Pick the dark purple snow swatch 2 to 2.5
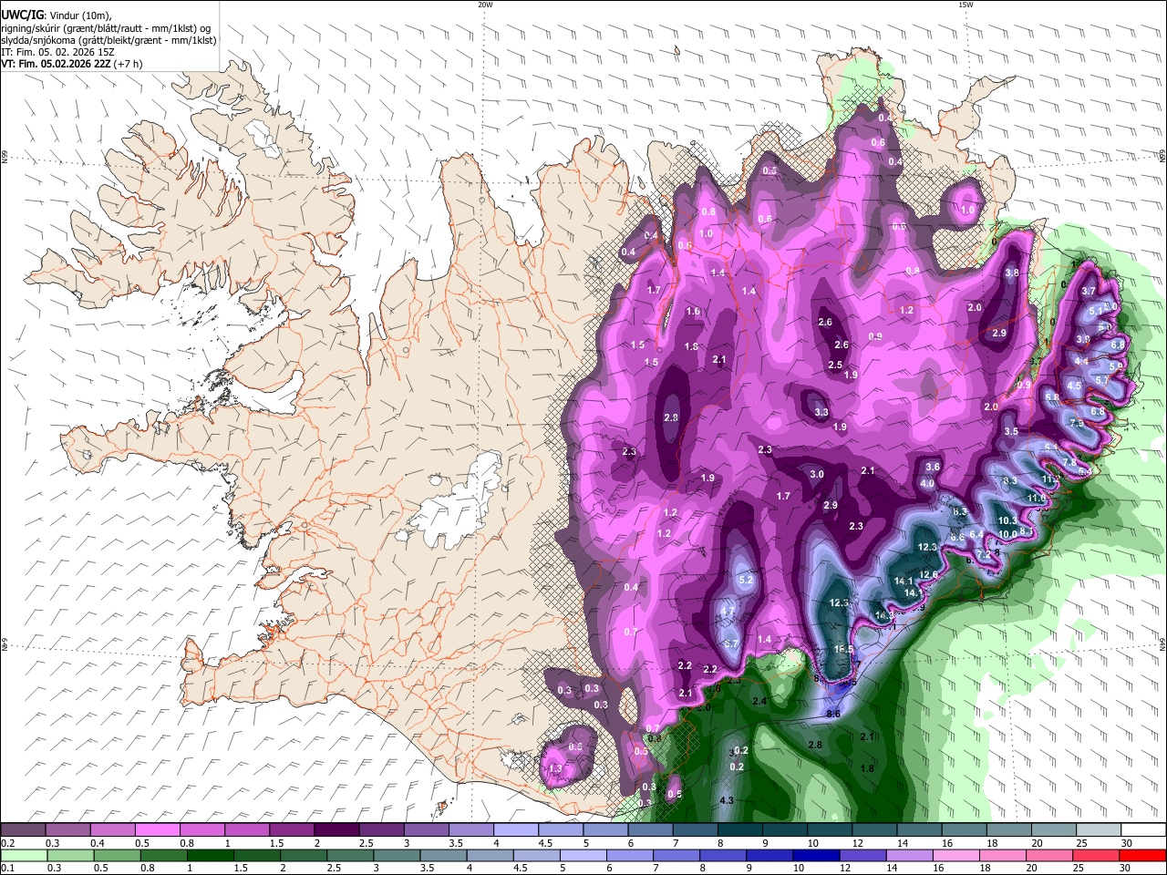The height and width of the screenshot is (875, 1167). 336,830
